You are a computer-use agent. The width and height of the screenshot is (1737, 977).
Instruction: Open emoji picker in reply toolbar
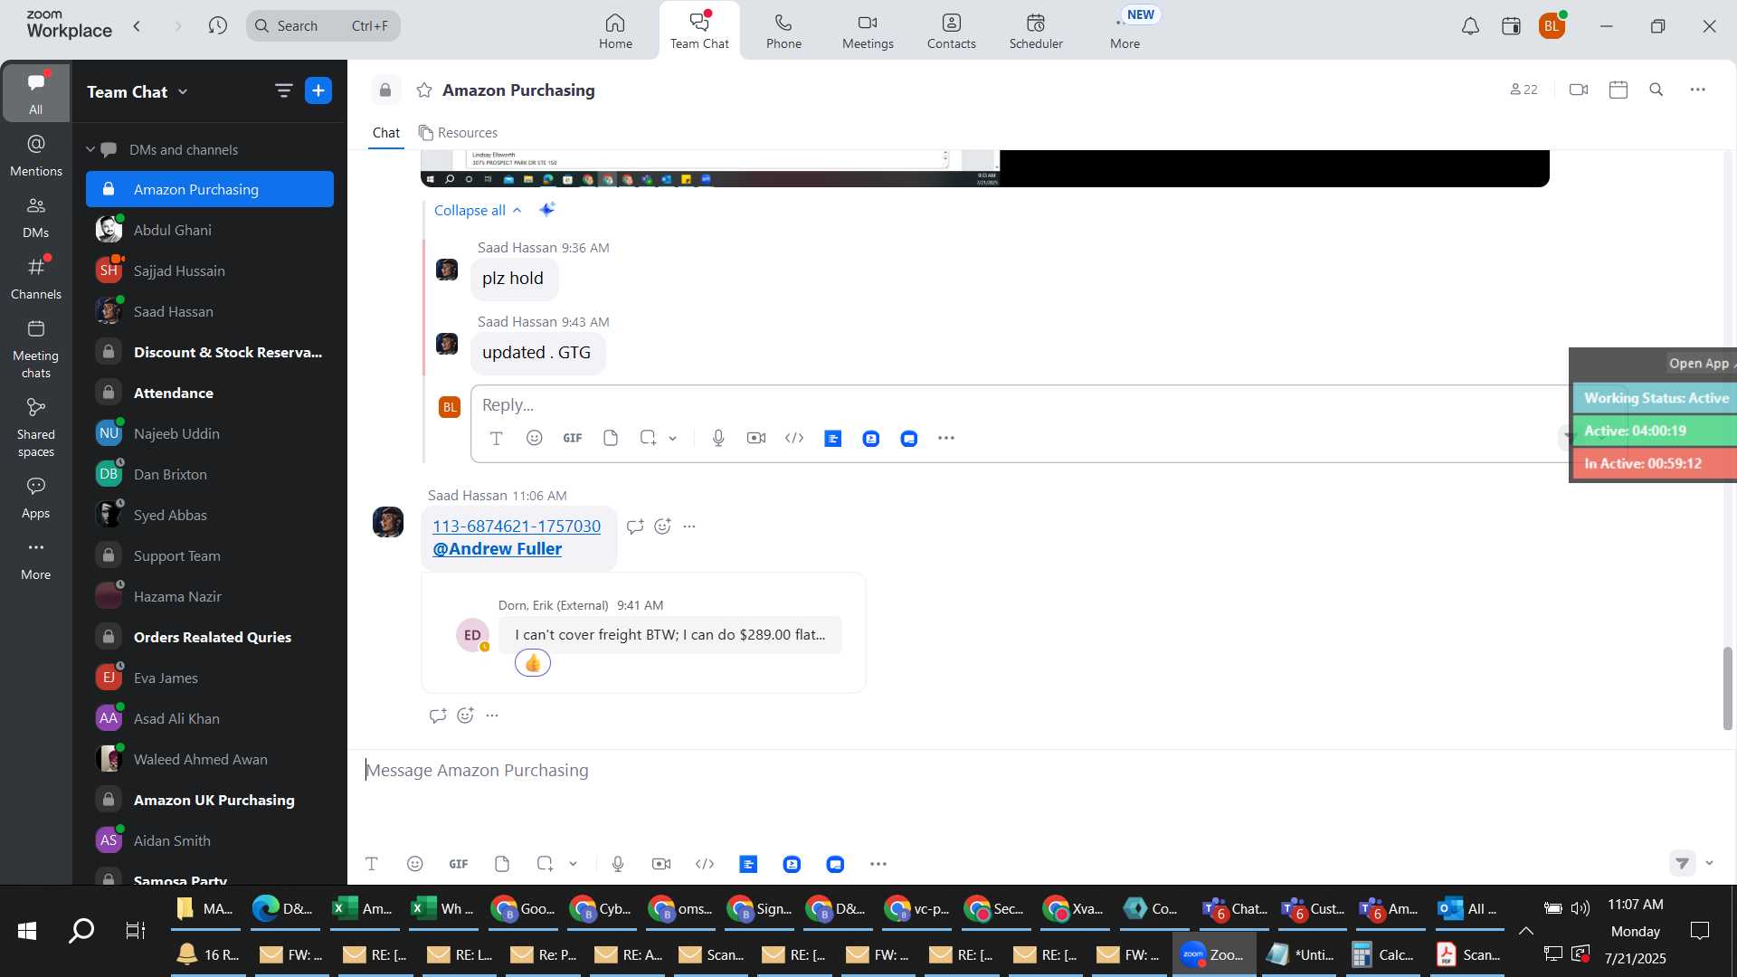pos(535,438)
